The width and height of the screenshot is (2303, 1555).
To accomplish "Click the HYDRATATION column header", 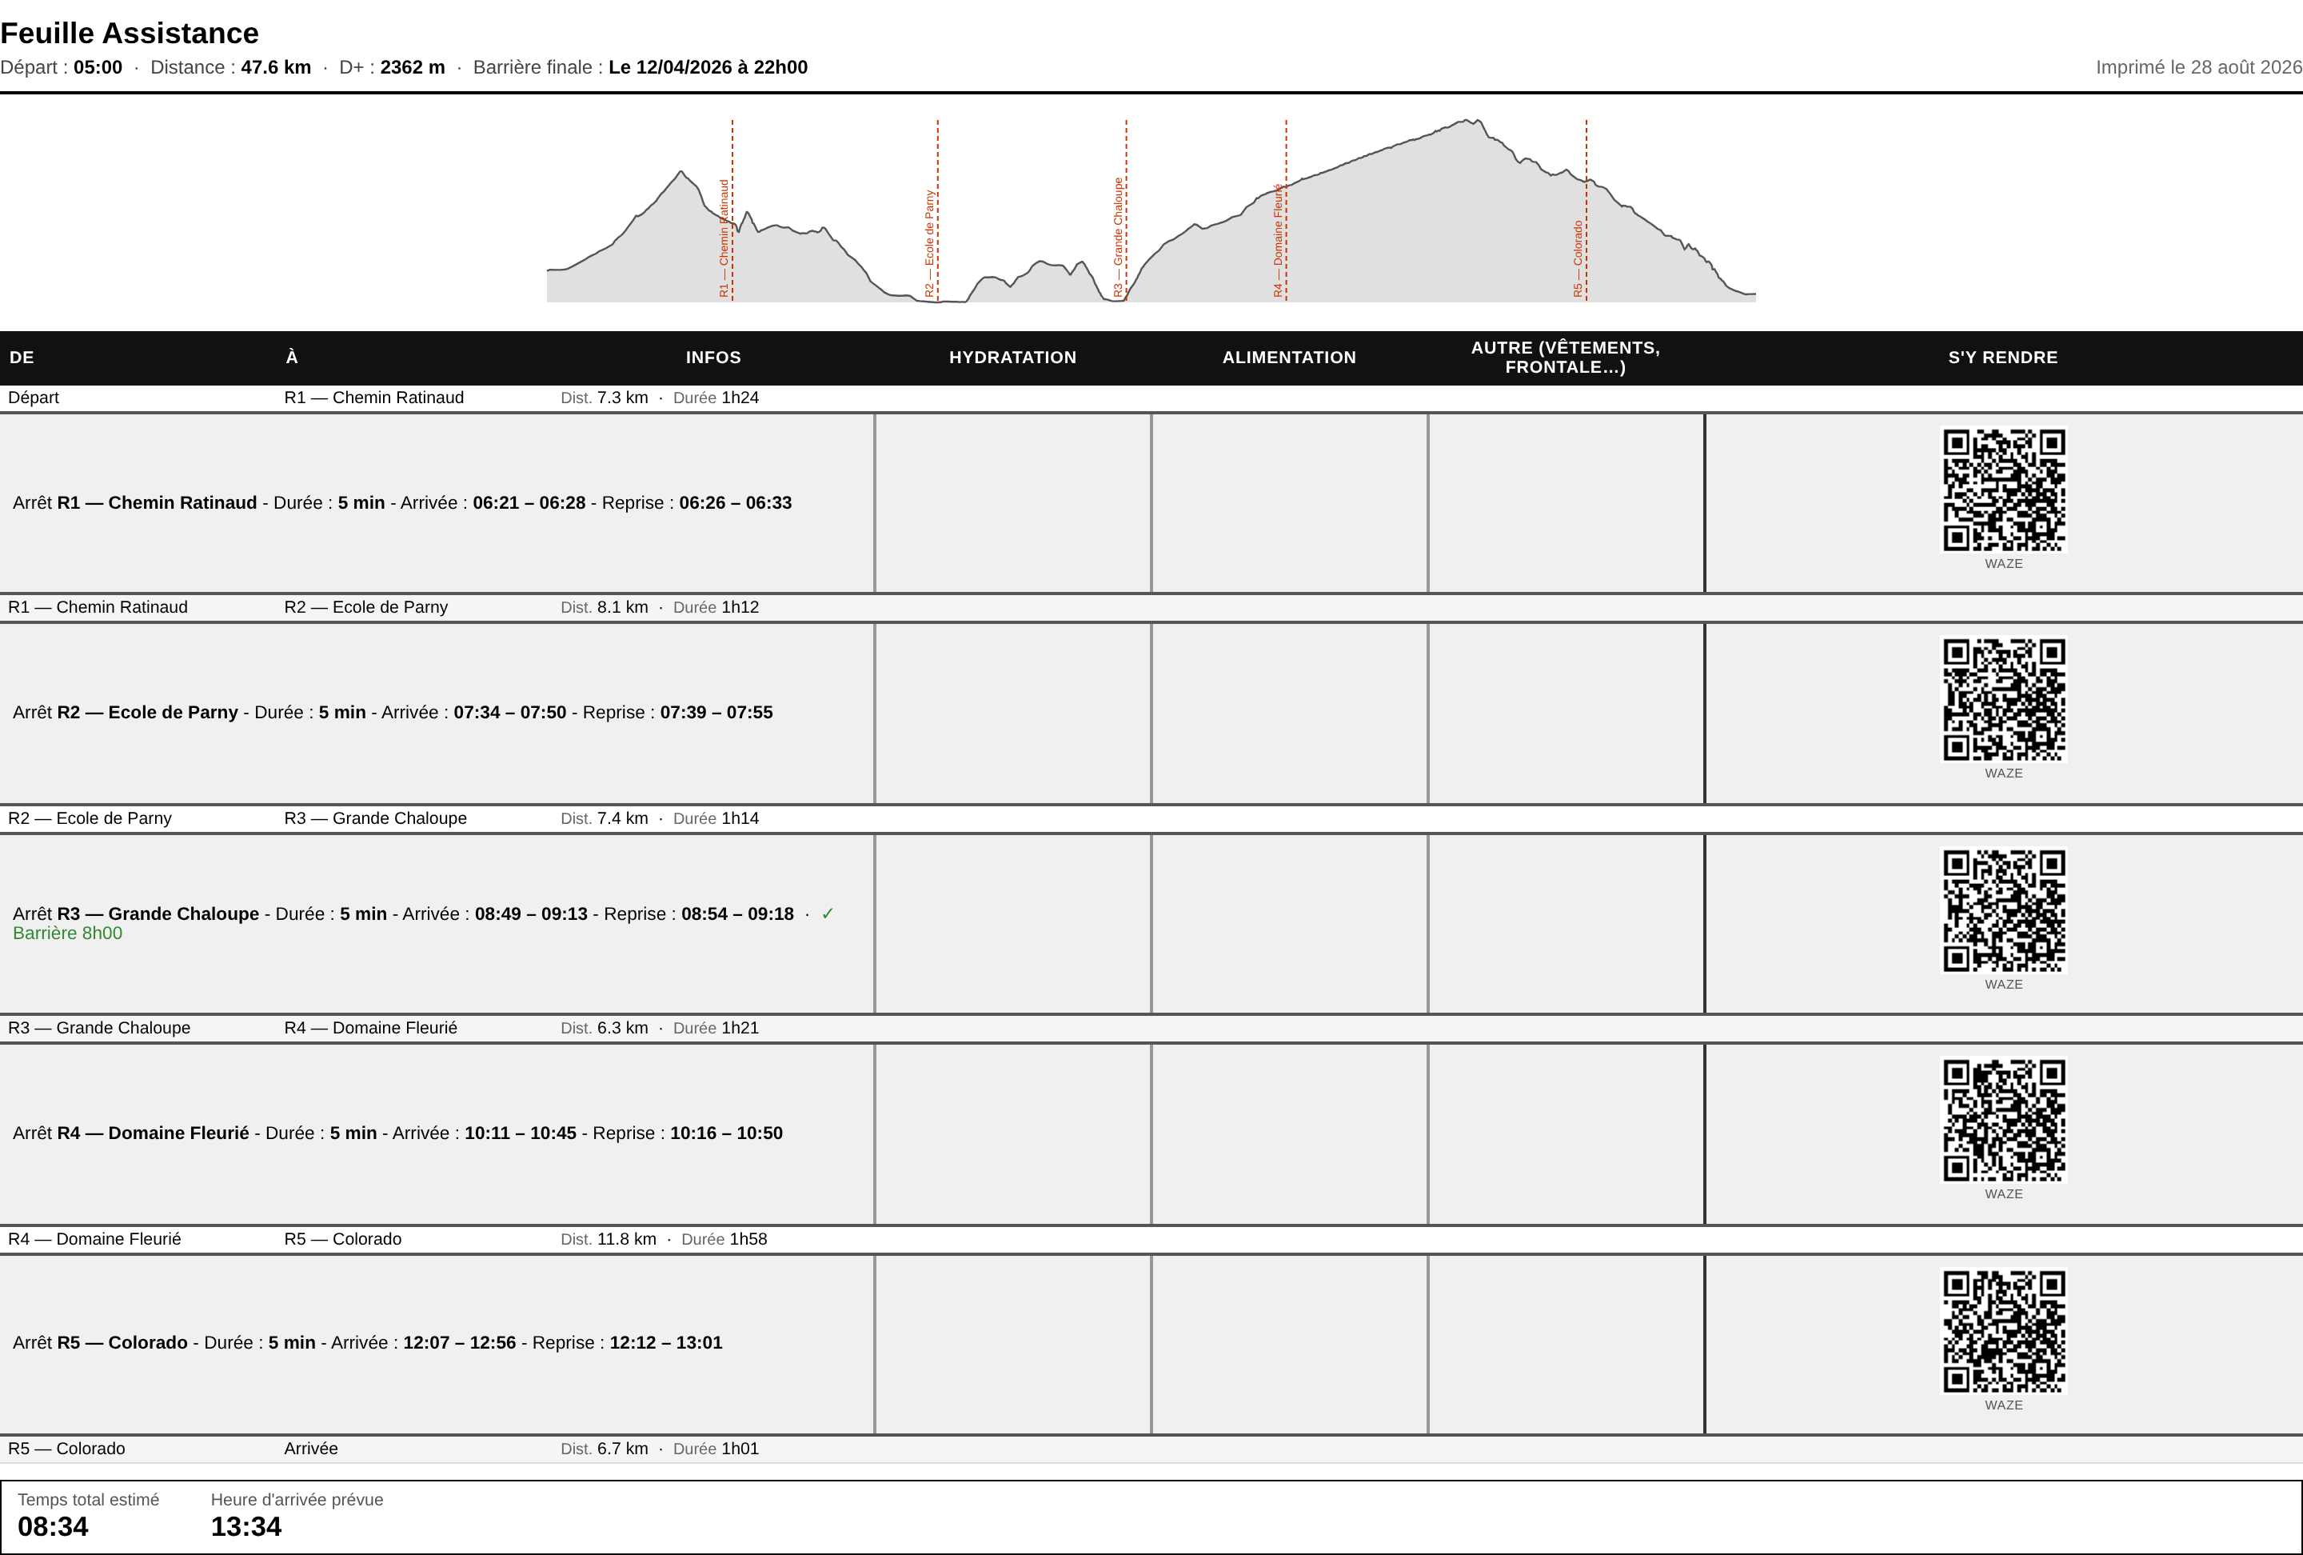I will click(x=1013, y=358).
